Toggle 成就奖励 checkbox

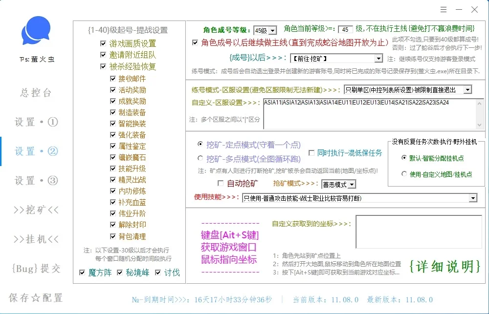point(113,101)
